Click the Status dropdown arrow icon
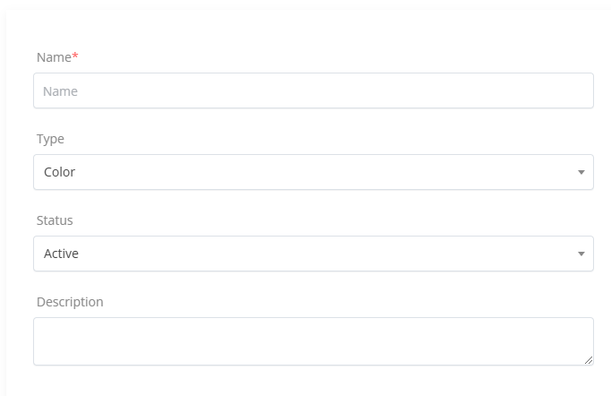Viewport: 611px width, 396px height. click(581, 254)
